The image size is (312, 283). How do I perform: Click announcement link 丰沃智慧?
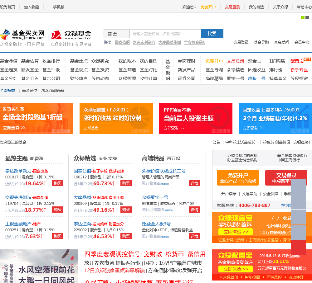266,142
